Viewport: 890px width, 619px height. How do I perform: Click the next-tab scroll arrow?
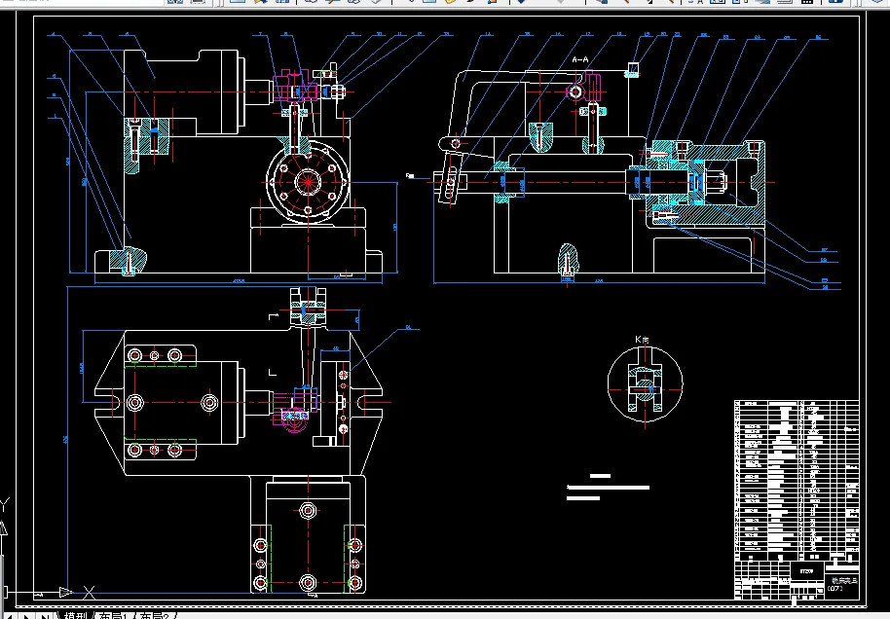point(26,616)
